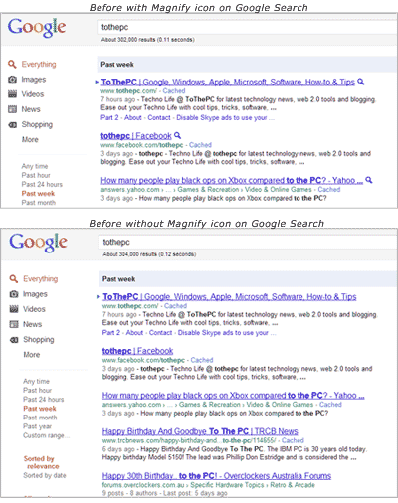This screenshot has height=503, width=398.
Task: Choose Any time filter in bottom screenshot
Action: click(x=36, y=381)
